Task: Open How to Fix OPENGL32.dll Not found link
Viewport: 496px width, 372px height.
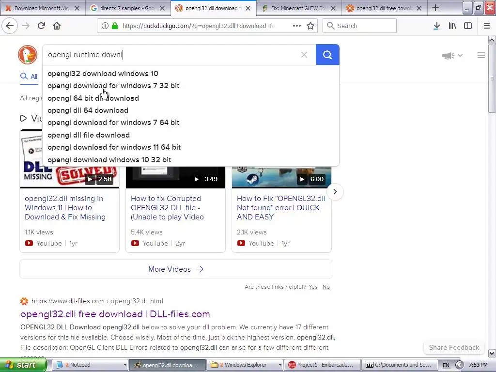Action: click(281, 207)
